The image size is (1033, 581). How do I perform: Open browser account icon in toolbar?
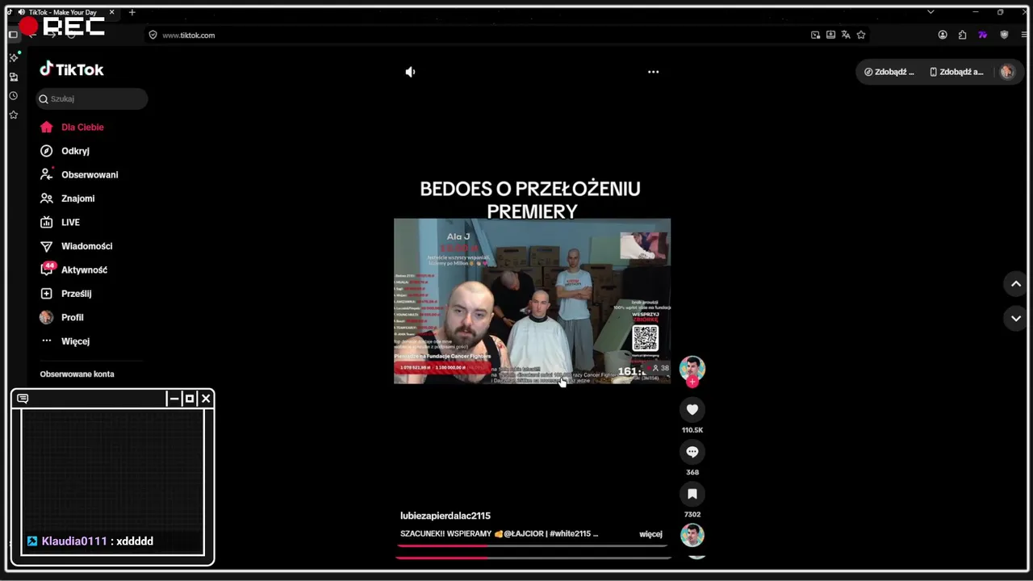coord(943,35)
